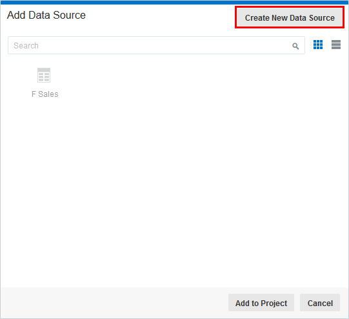This screenshot has height=319, width=349.
Task: Switch to grid view of data sources
Action: 318,45
